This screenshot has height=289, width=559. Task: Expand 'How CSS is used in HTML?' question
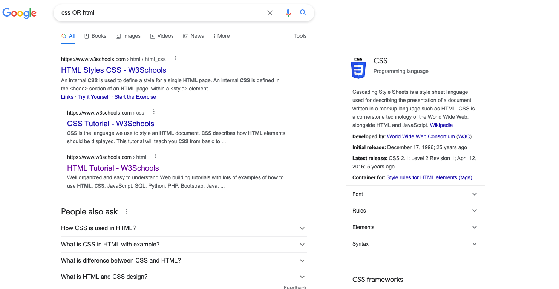coord(184,228)
